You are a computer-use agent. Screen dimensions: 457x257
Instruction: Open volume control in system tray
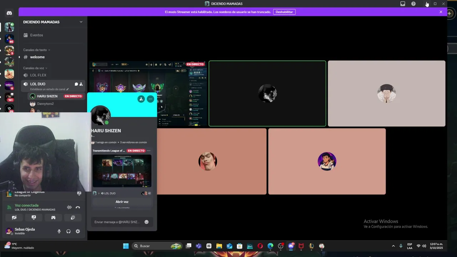424,246
